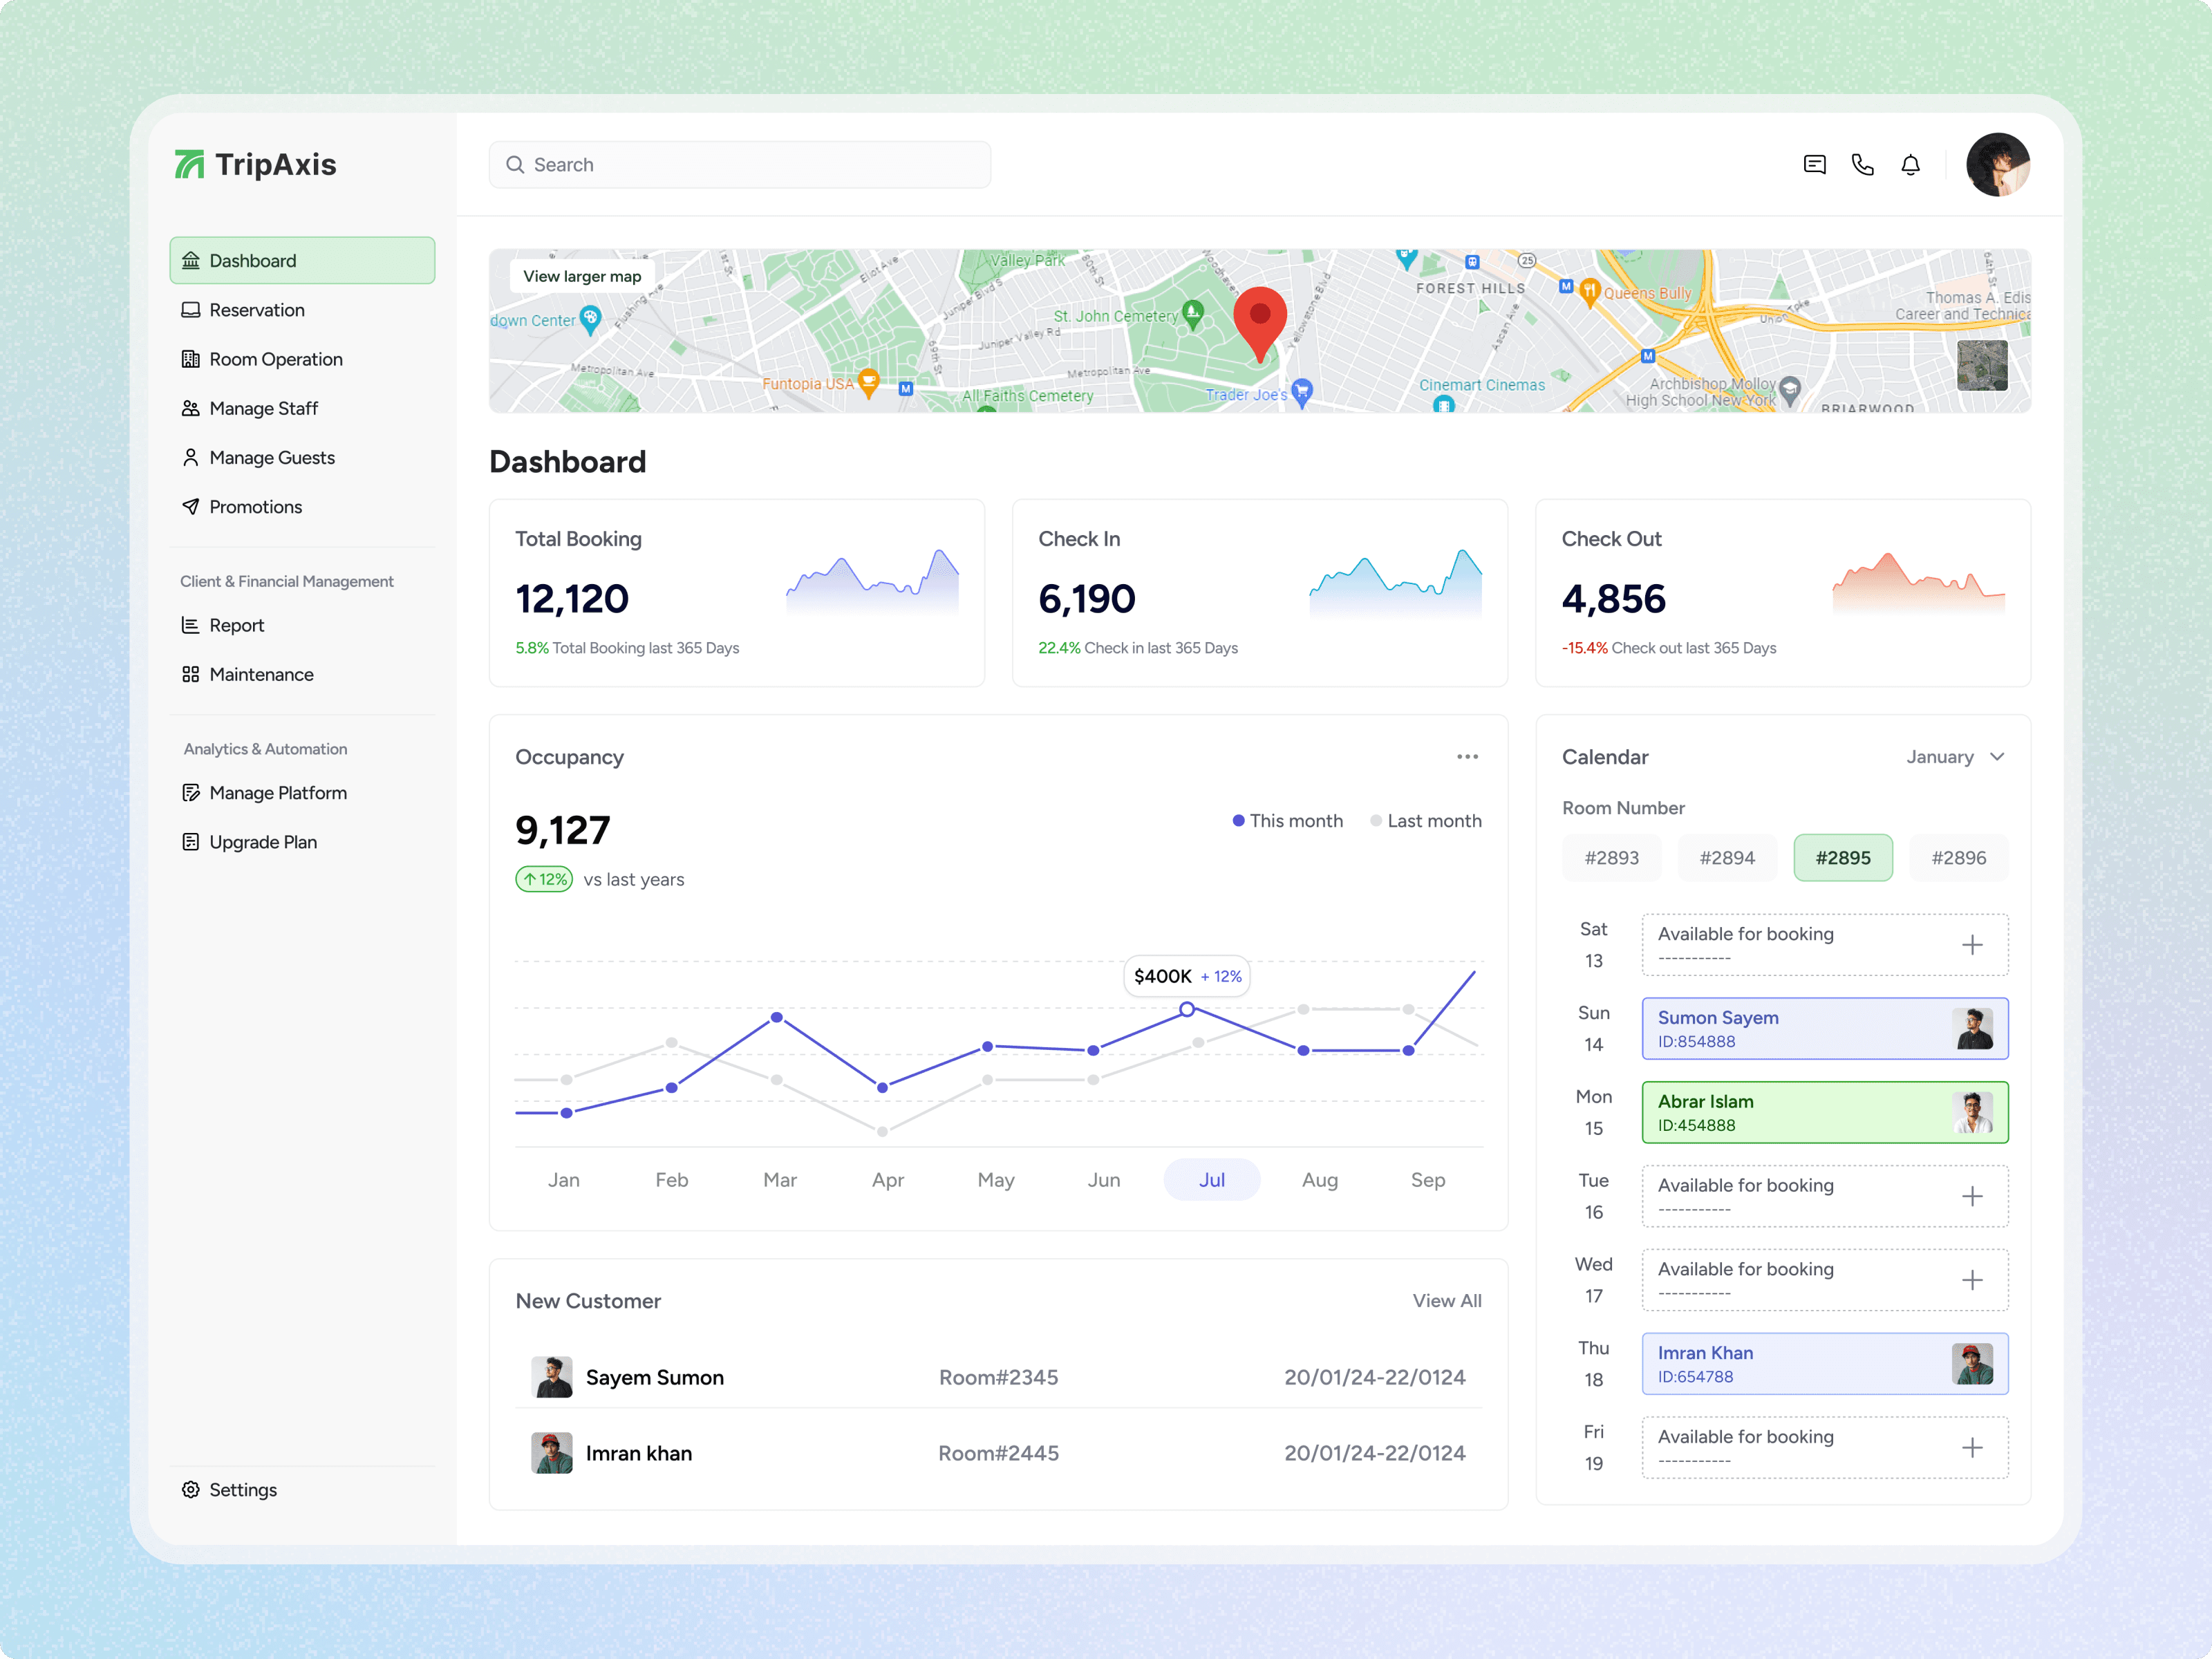The width and height of the screenshot is (2212, 1659).
Task: Click plus icon on Sat 13 slot
Action: (1971, 945)
